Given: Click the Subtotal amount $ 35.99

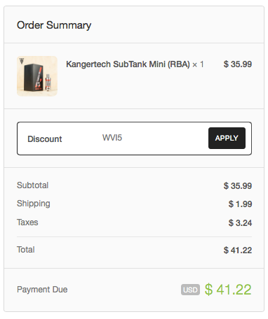Looking at the screenshot, I should [238, 186].
